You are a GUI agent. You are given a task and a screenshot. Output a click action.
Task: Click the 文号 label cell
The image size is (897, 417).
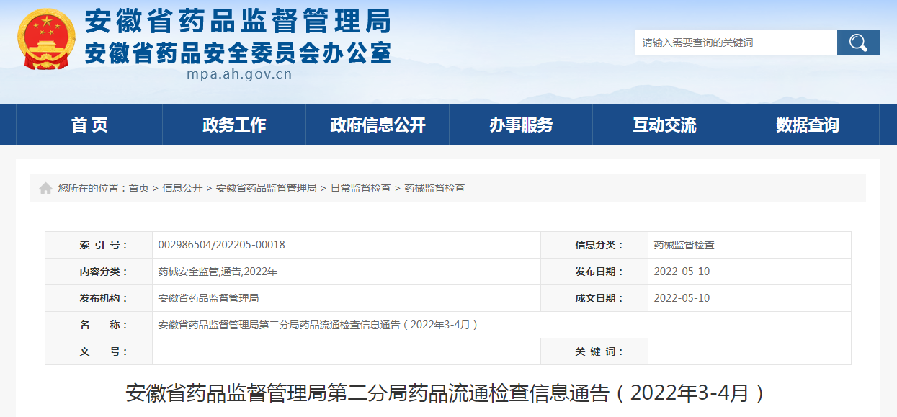(x=99, y=351)
